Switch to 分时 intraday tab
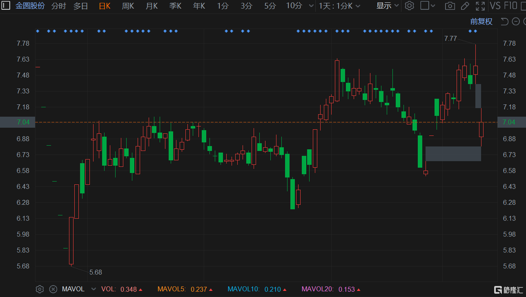Screen dimensions: 526x297 (x=59, y=6)
